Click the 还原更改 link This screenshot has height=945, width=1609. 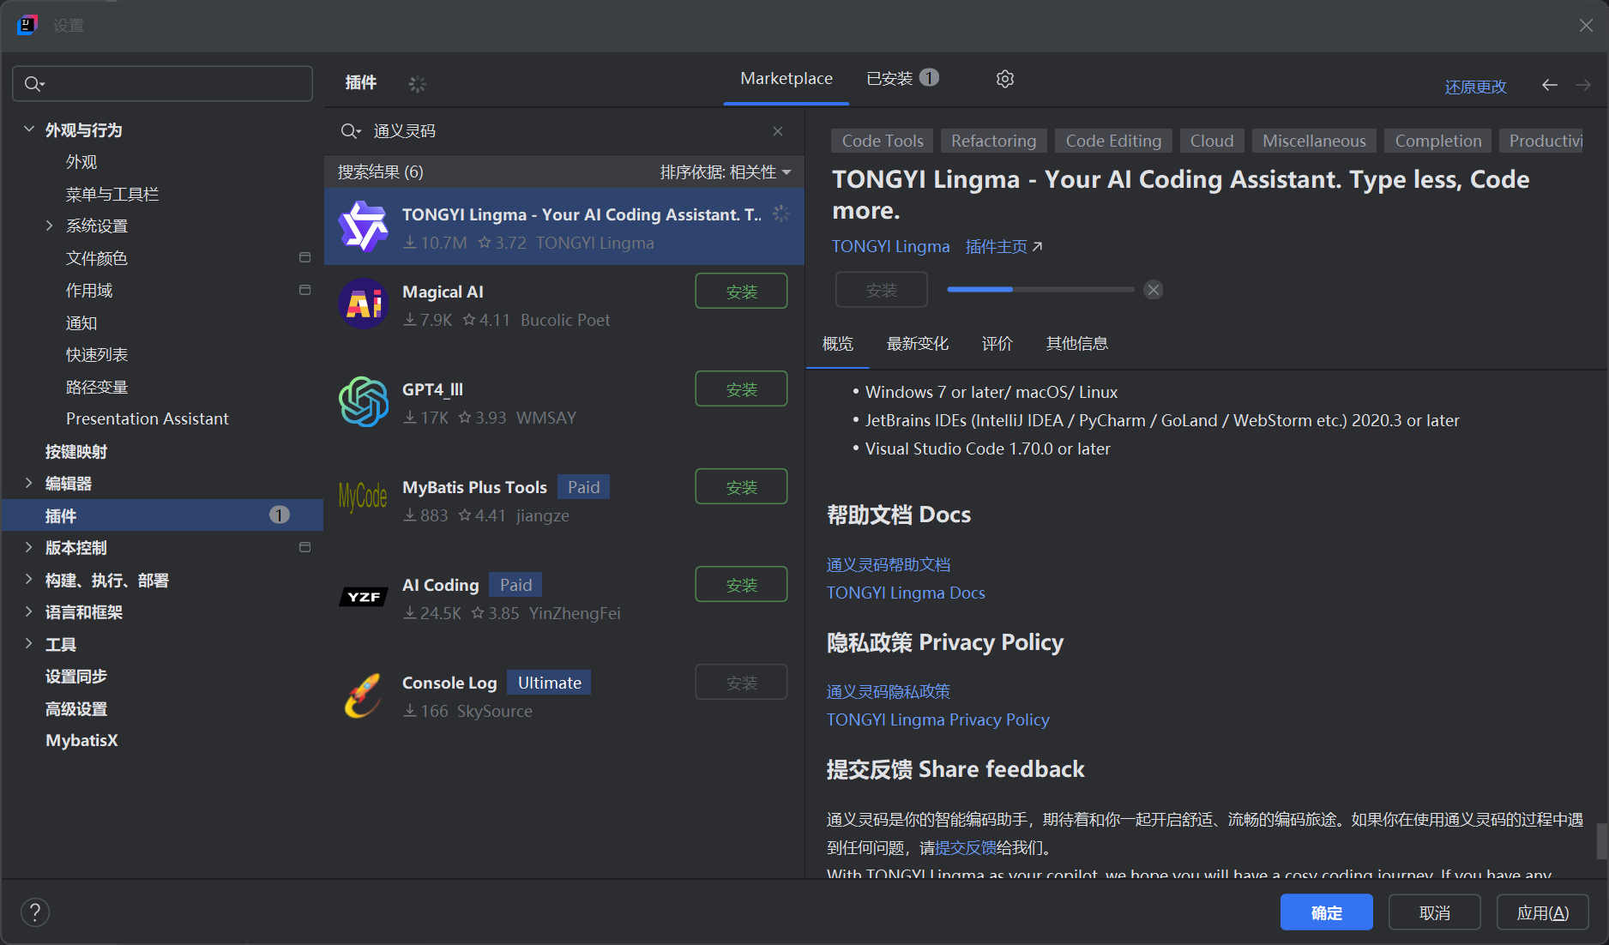pyautogui.click(x=1475, y=87)
